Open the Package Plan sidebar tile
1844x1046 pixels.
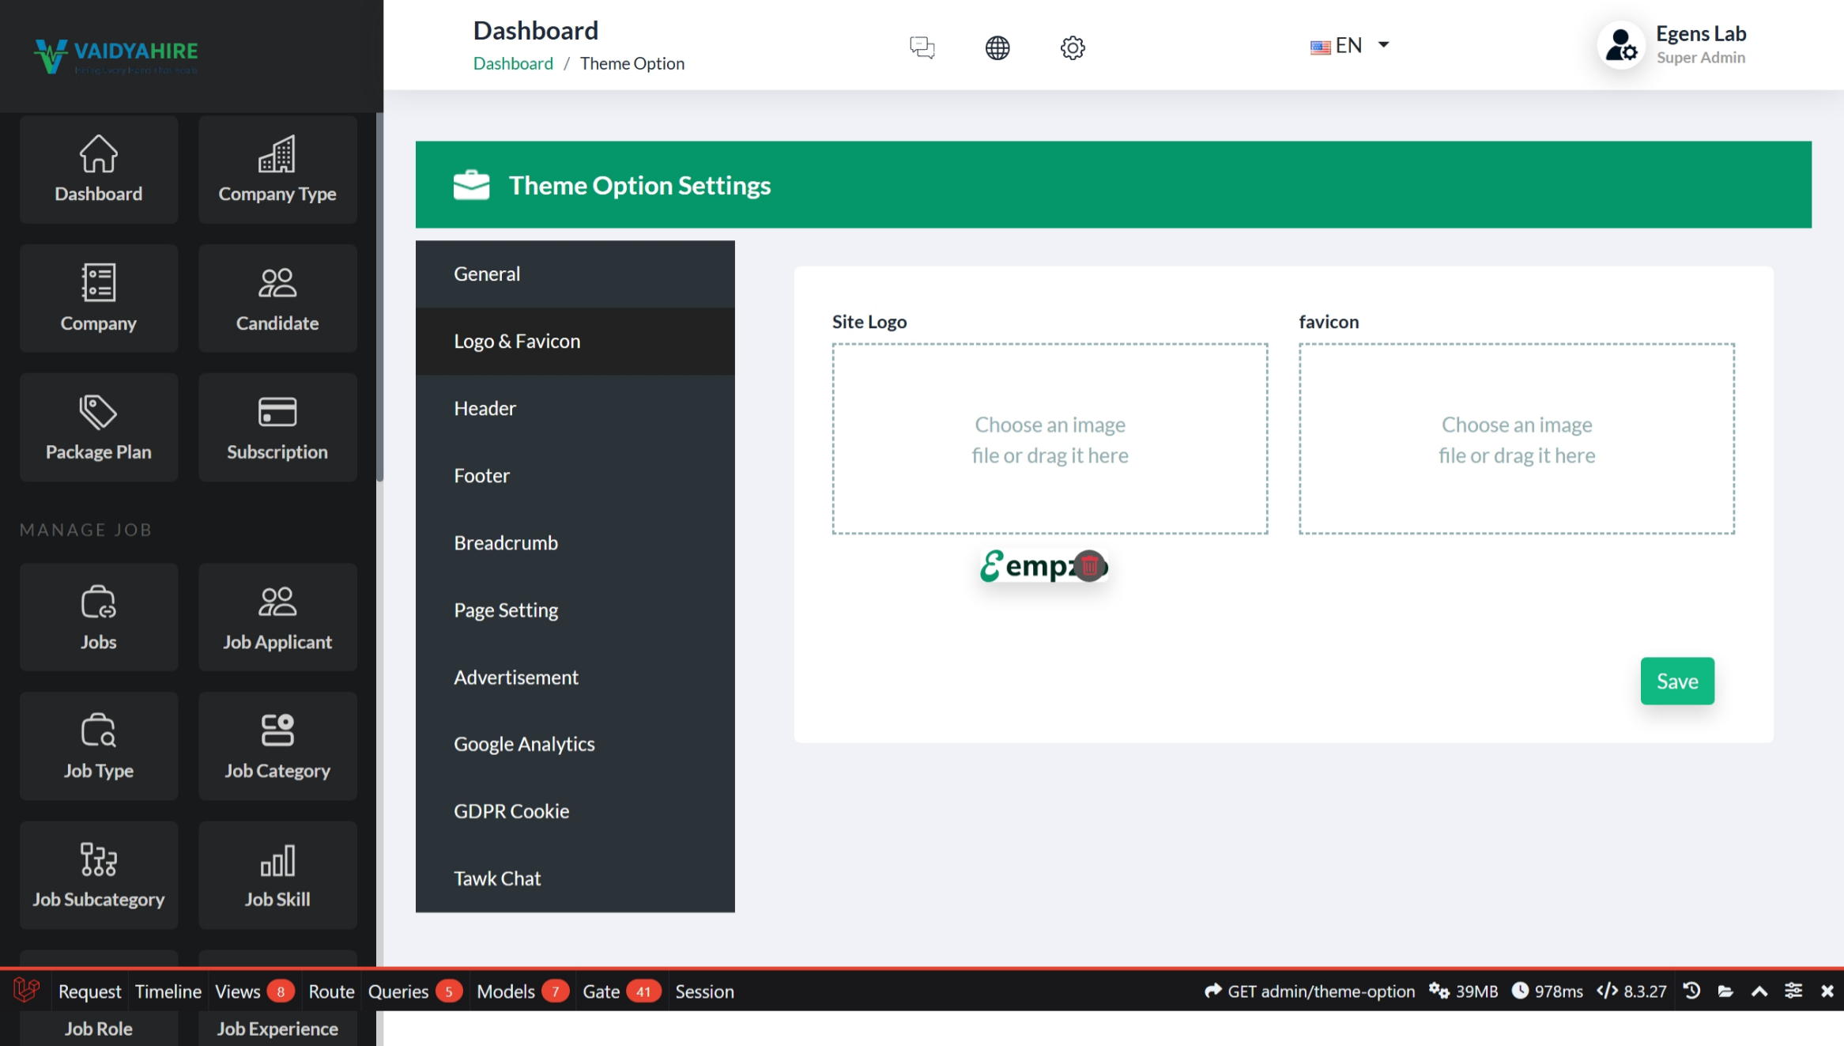(x=99, y=428)
